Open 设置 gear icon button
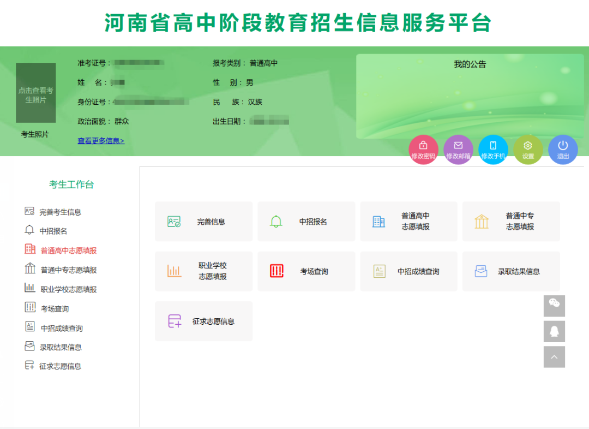Screen dimensions: 589x429 [528, 149]
